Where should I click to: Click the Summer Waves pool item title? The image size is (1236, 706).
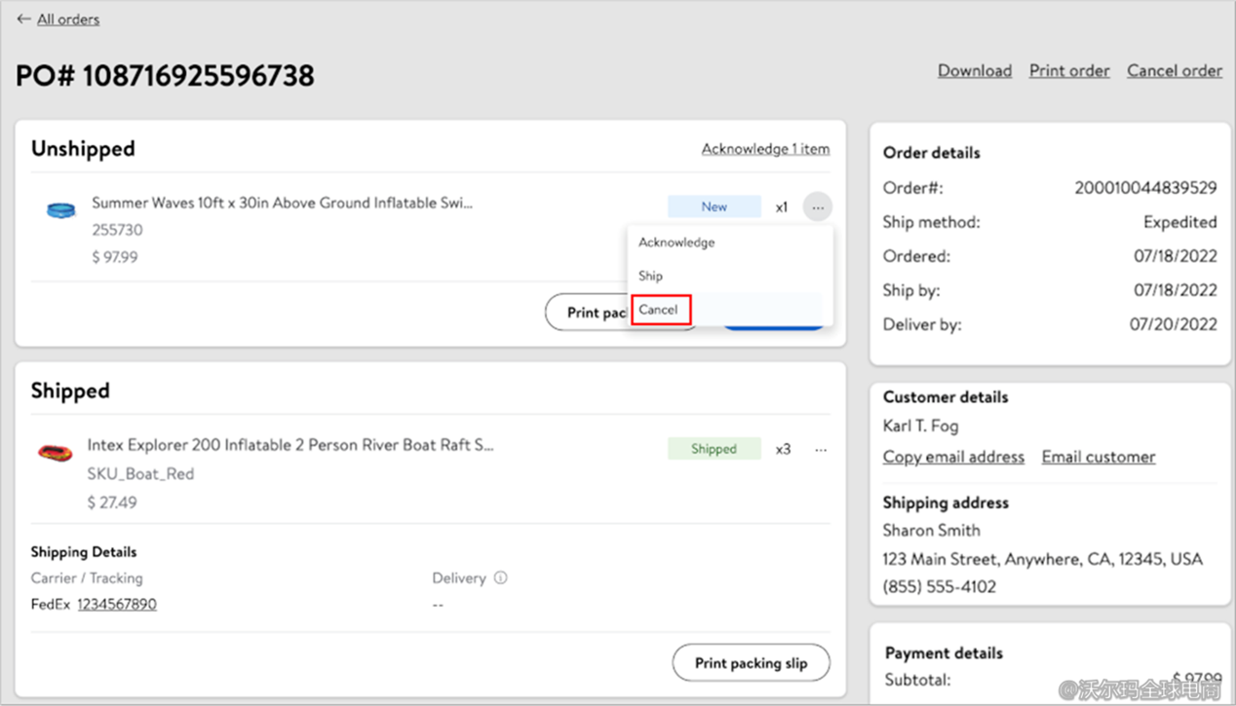tap(282, 204)
